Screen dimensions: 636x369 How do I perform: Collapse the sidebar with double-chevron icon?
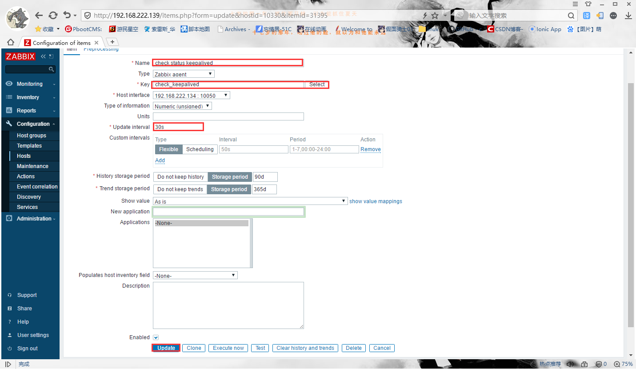pos(43,56)
